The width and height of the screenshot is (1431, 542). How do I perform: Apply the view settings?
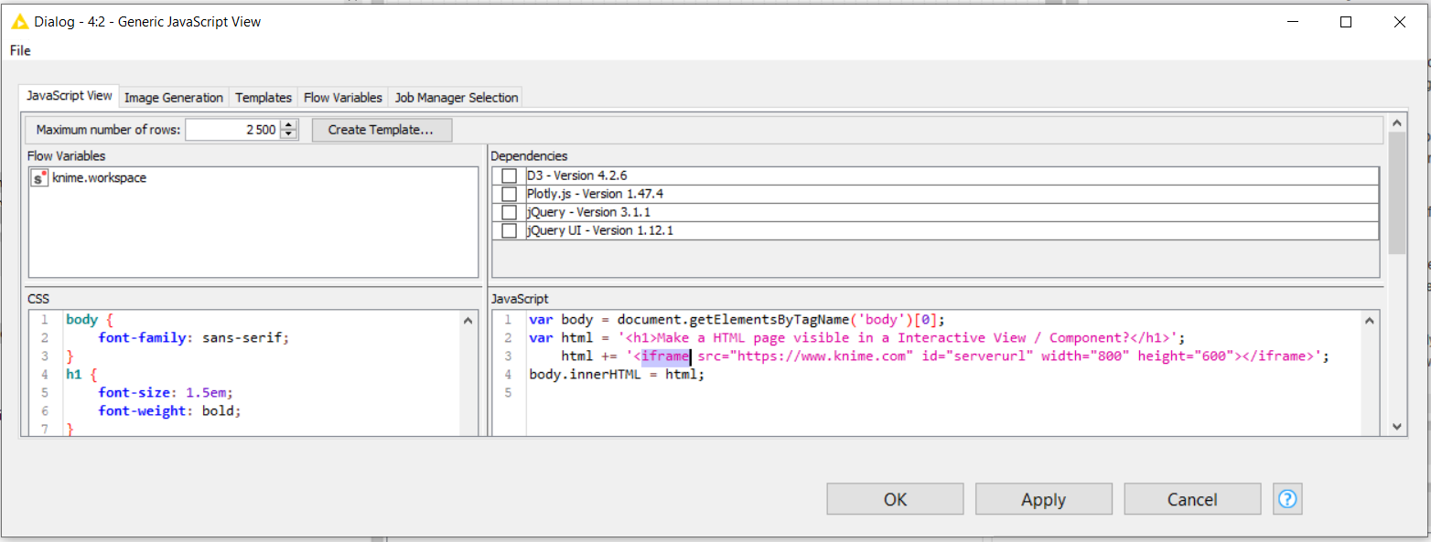click(x=1043, y=498)
